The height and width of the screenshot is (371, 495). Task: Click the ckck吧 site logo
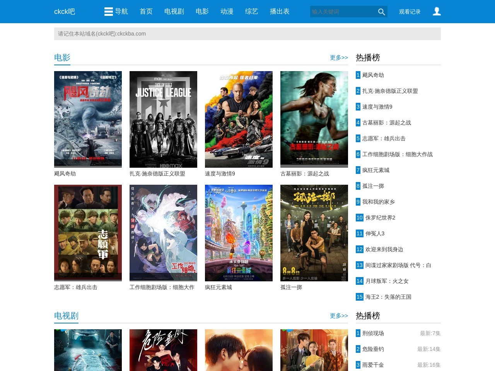(65, 12)
